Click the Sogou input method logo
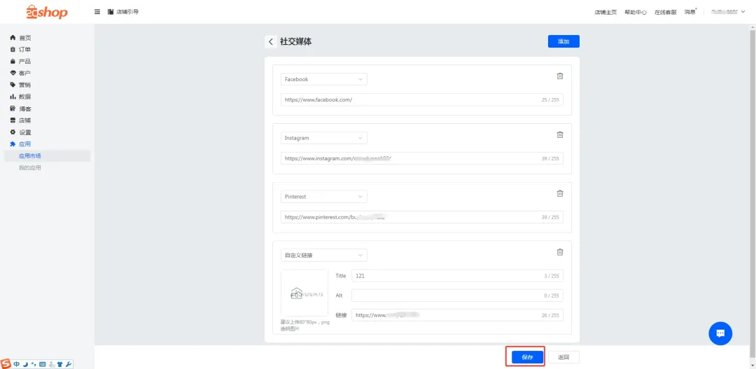 click(6, 364)
